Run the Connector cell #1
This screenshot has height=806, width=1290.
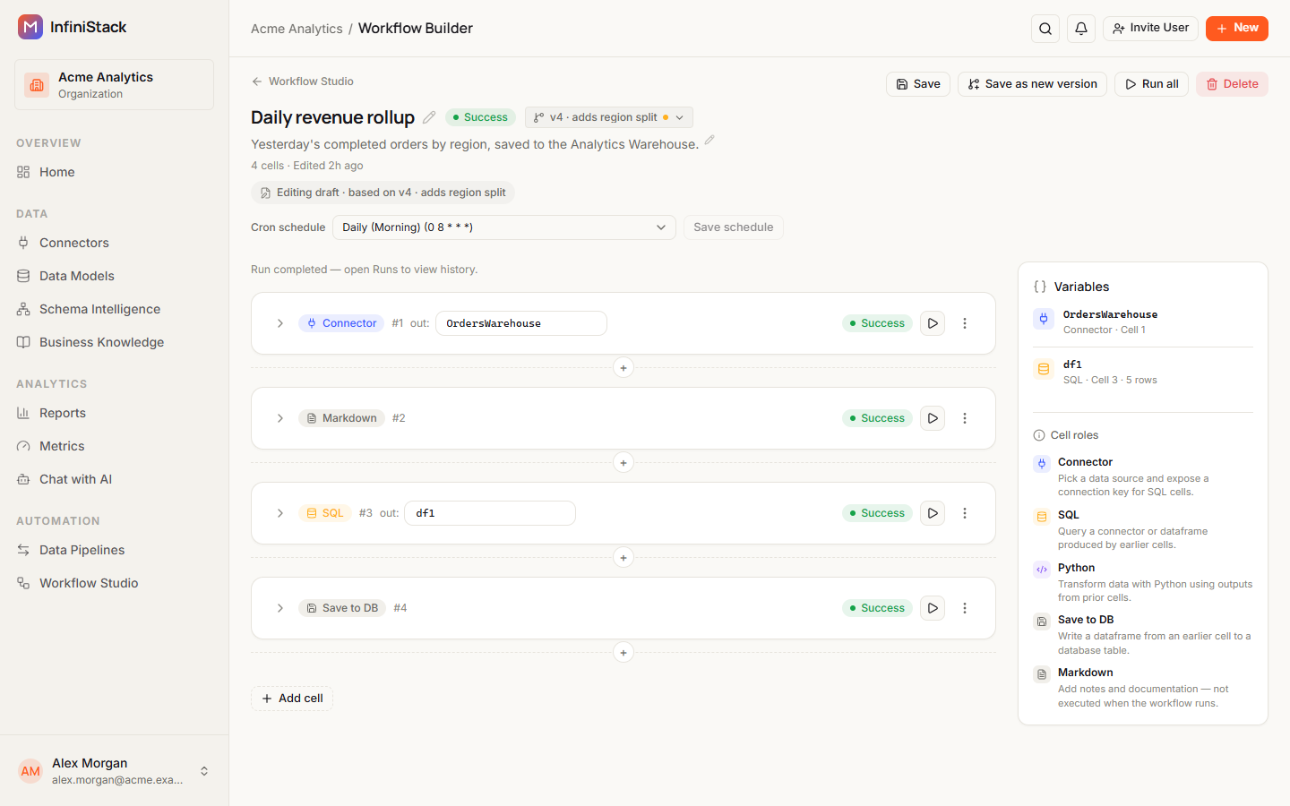pos(933,323)
